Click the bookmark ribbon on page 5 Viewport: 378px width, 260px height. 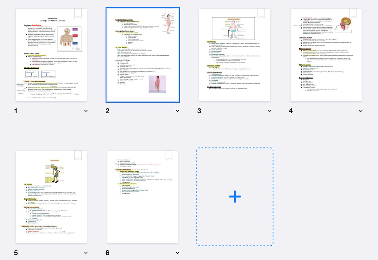(78, 155)
